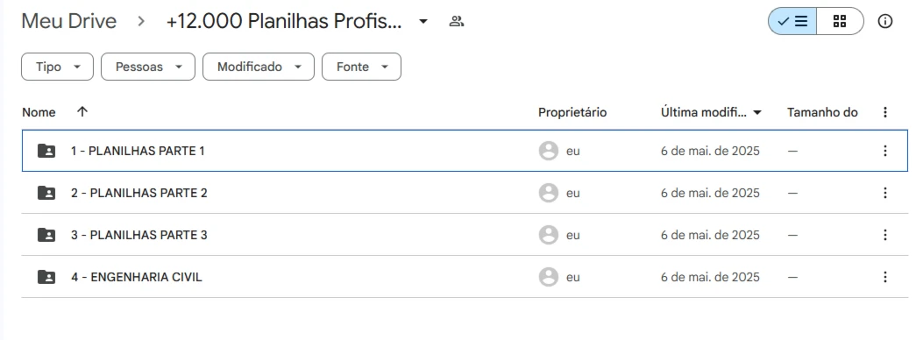Expand the Tipo filter dropdown
This screenshot has width=916, height=340.
click(57, 67)
